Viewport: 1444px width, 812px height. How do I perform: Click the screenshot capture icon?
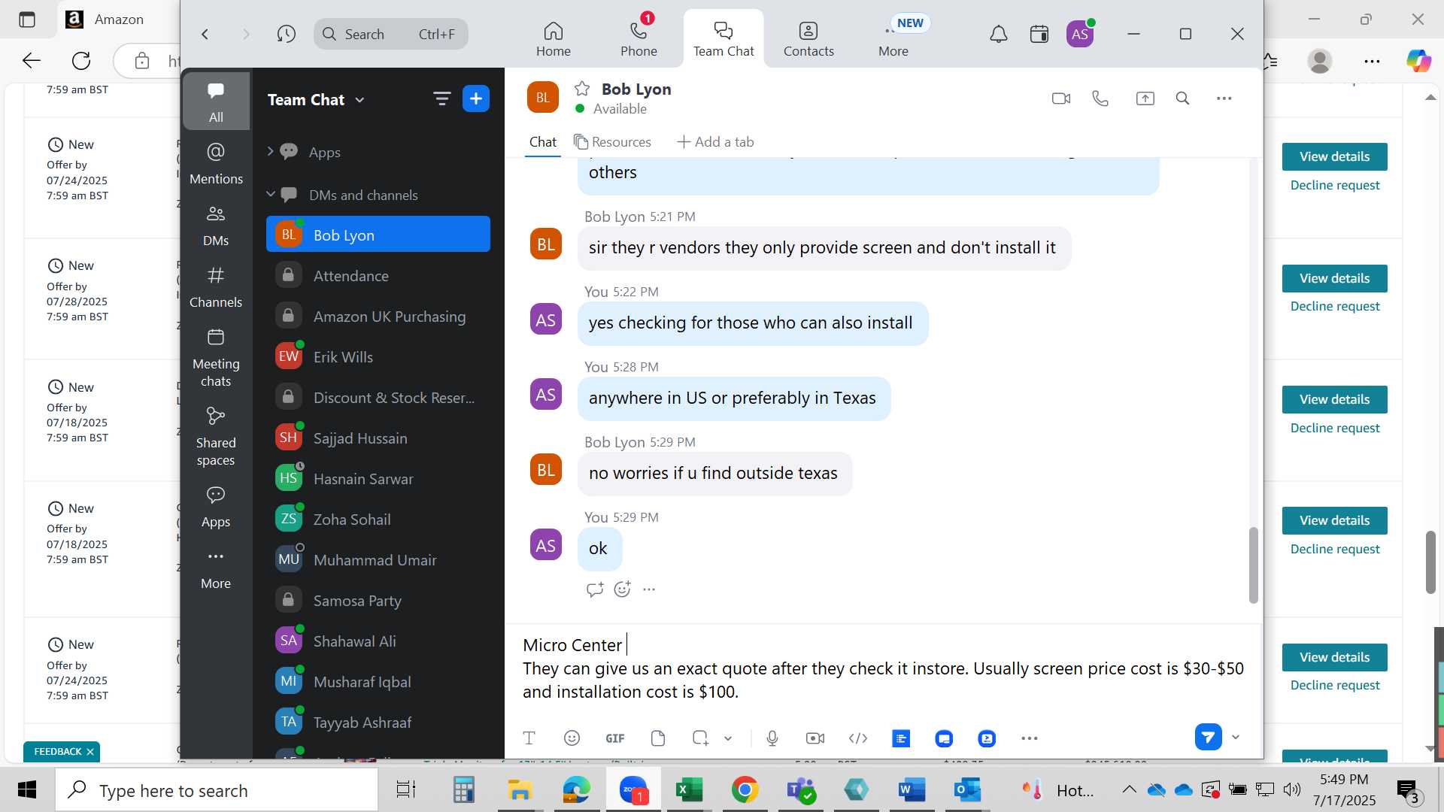[x=700, y=738]
